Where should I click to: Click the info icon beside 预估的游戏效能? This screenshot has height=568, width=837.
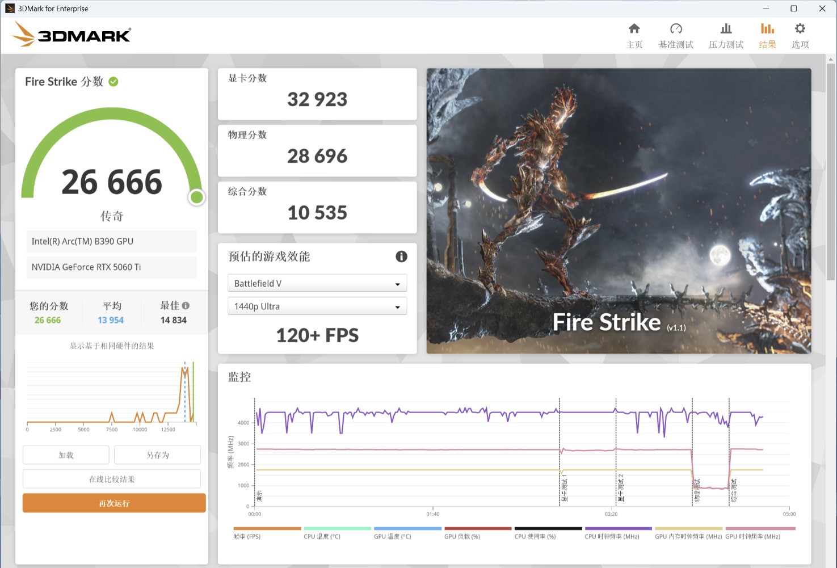coord(402,256)
